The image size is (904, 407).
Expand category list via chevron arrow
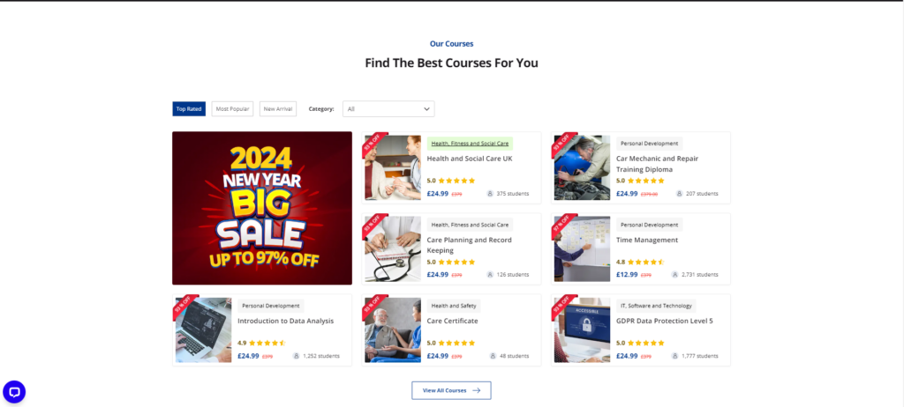tap(426, 109)
